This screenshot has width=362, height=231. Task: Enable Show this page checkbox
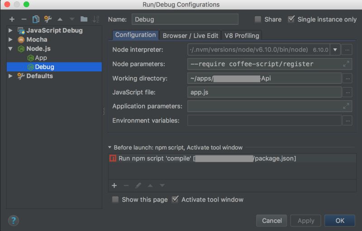115,199
